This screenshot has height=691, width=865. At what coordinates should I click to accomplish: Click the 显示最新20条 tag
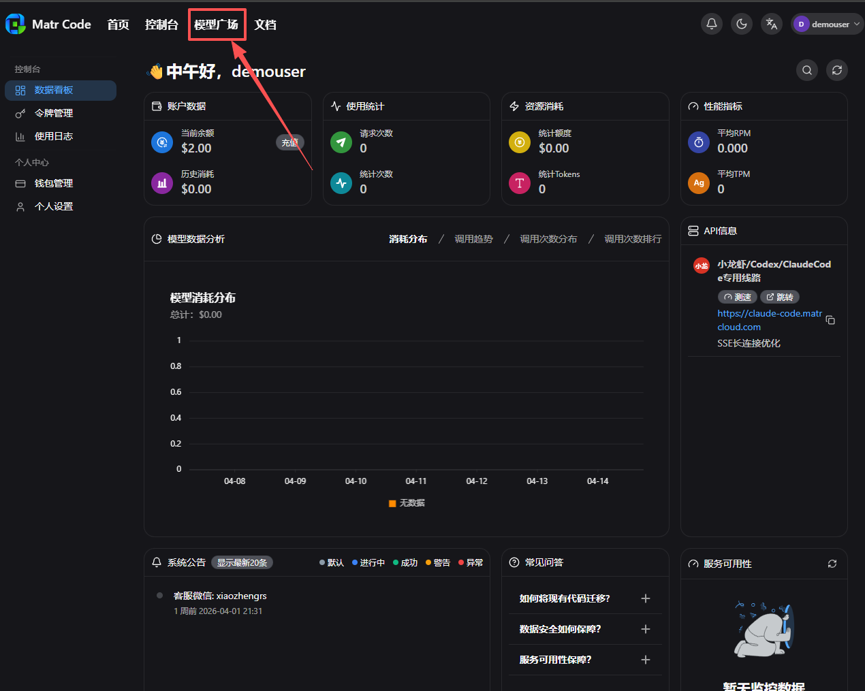(242, 562)
